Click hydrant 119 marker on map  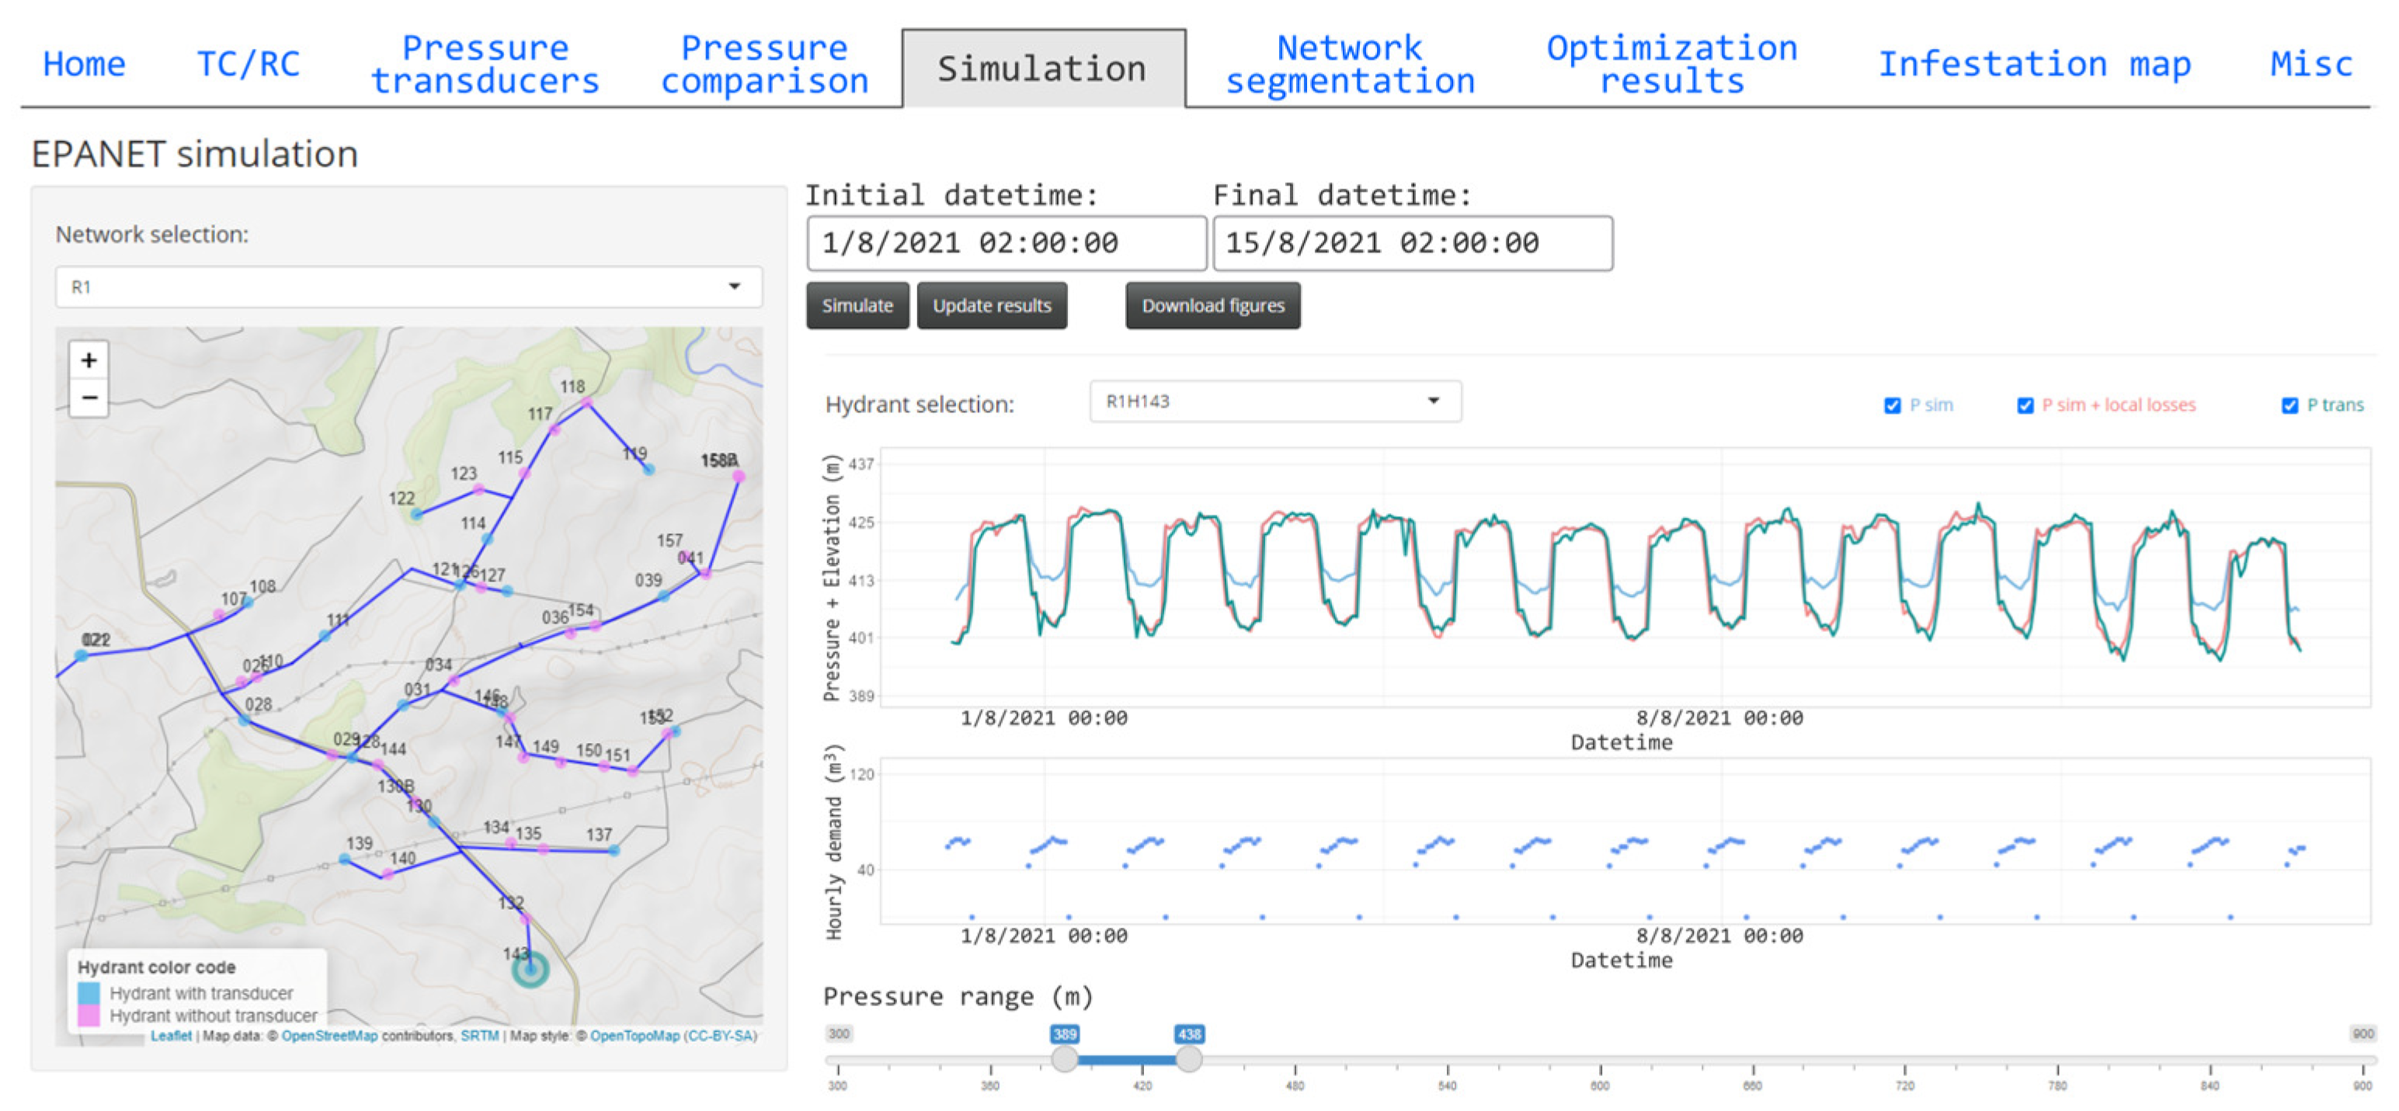649,470
